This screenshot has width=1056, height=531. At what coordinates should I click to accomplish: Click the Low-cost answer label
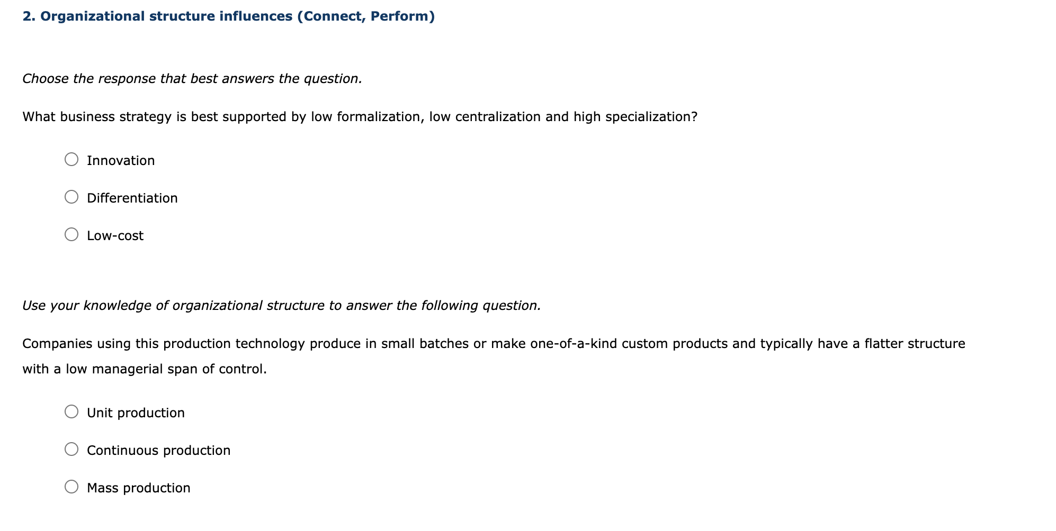tap(115, 235)
